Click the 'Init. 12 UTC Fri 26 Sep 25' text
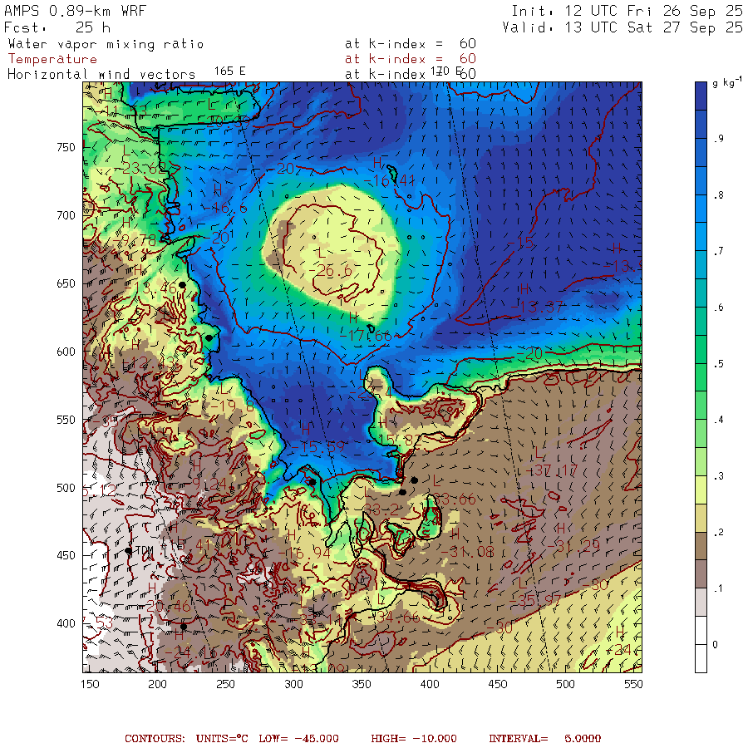This screenshot has width=748, height=748. (x=627, y=11)
